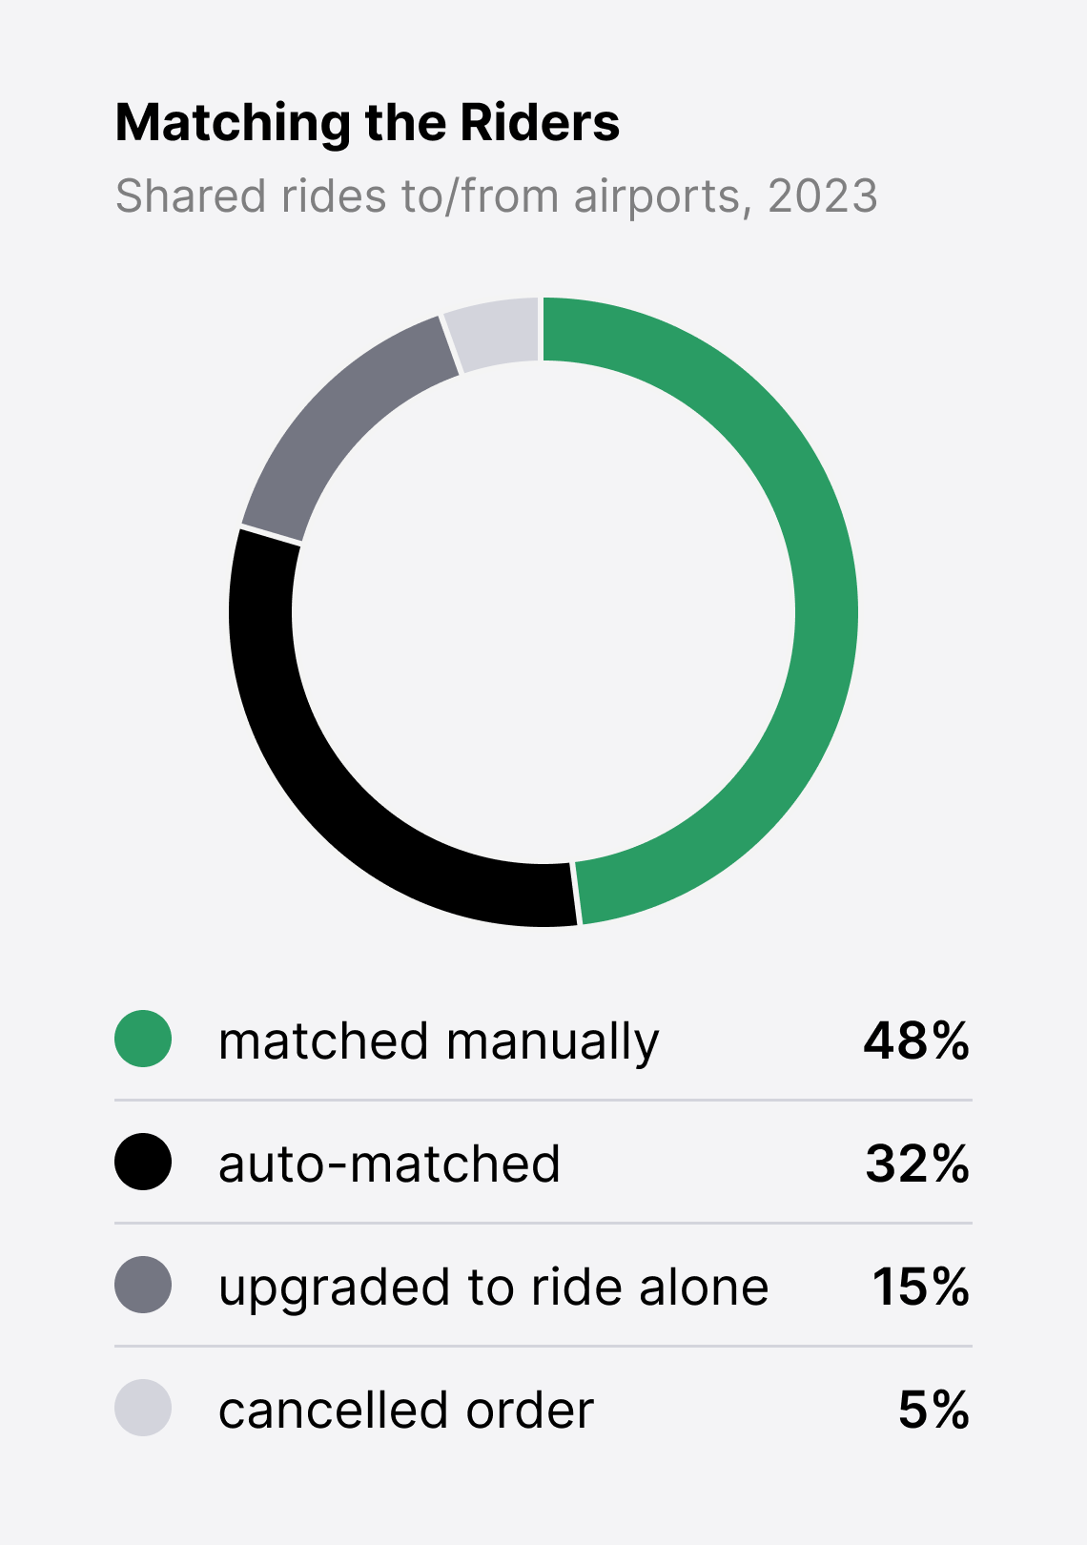
Task: Click the 5% value
Action: click(933, 1410)
